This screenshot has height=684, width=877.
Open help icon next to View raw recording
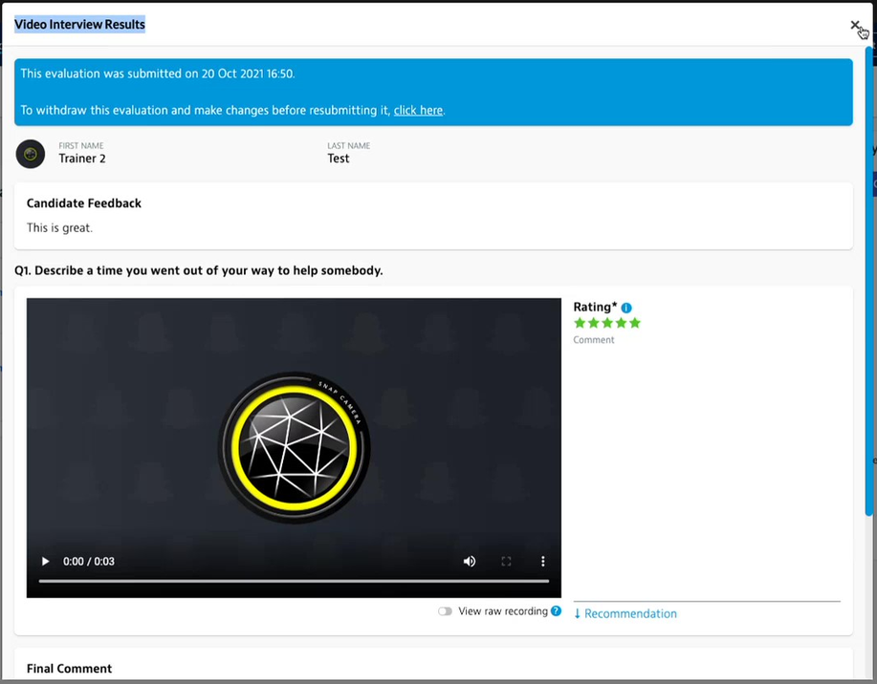click(556, 610)
